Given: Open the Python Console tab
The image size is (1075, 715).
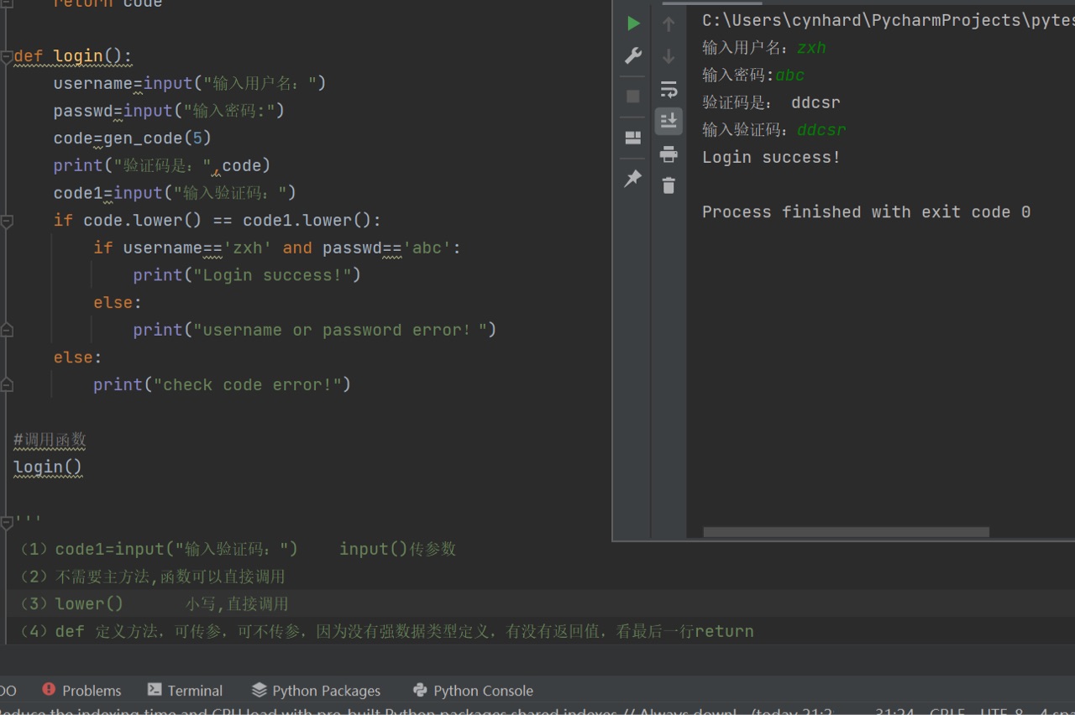Looking at the screenshot, I should 473,691.
